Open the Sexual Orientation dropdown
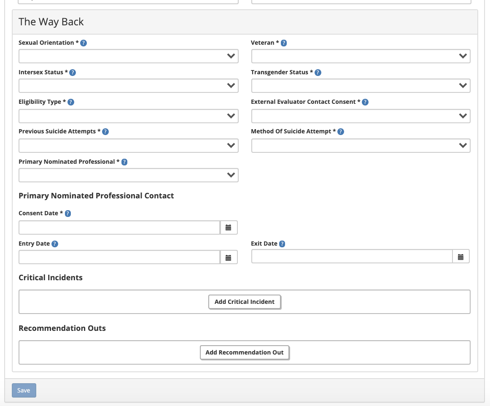Image resolution: width=490 pixels, height=406 pixels. [x=128, y=56]
